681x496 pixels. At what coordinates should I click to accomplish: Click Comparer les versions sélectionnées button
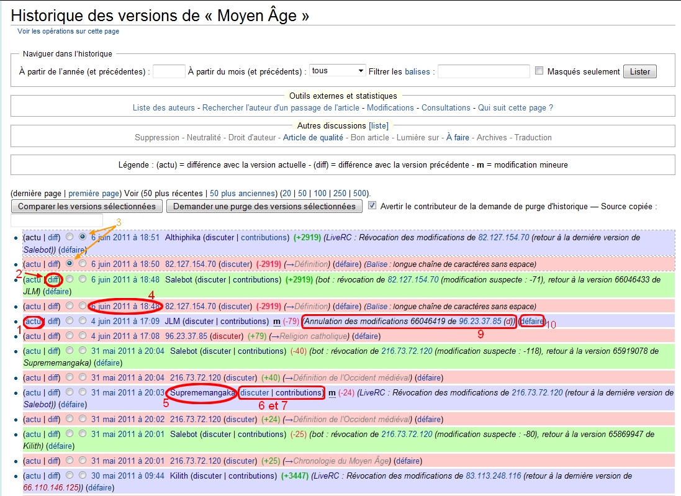(87, 206)
